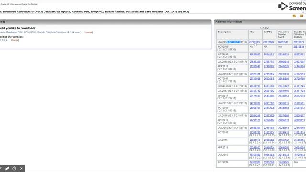Viewport: 306px width, 172px height.
Task: Open Proactive Bundle Patch link for JAN2019
Action: pos(283,42)
